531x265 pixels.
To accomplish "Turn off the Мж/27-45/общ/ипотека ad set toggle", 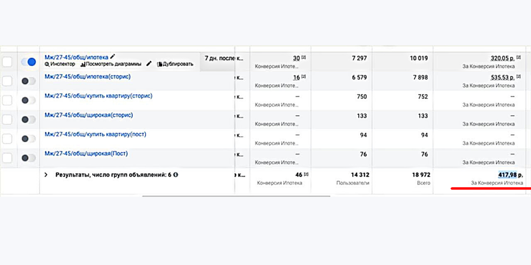I will coord(28,62).
